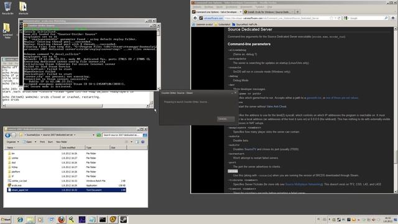Click the SourceMod bookmark in bookmarks toolbar
The image size is (398, 224).
244,24
